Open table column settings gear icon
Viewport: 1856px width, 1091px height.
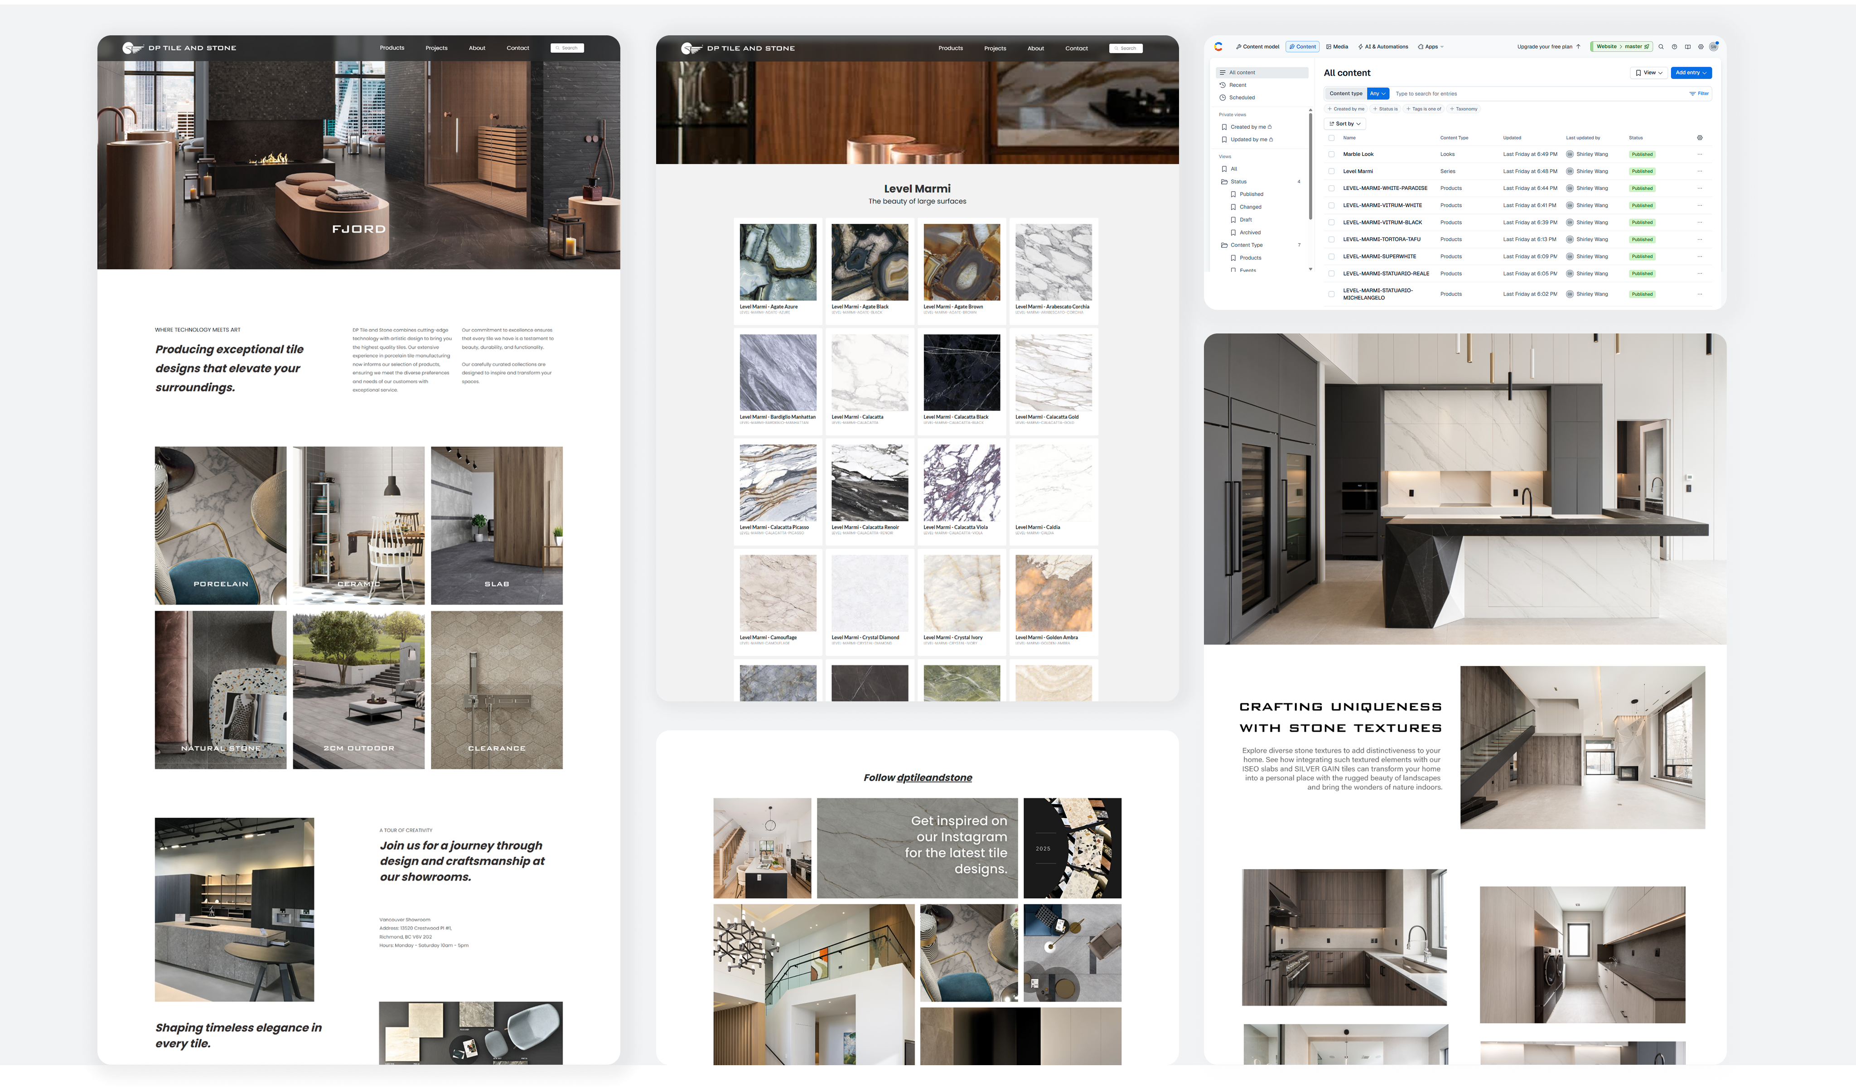[1700, 138]
